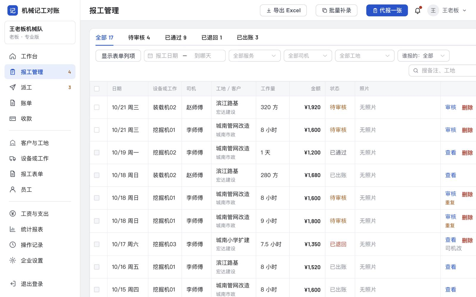Open 账单 document sidebar item
The image size is (476, 297).
tap(12, 103)
